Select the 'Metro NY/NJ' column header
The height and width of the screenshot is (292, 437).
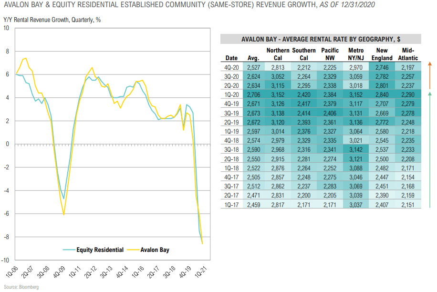(356, 54)
